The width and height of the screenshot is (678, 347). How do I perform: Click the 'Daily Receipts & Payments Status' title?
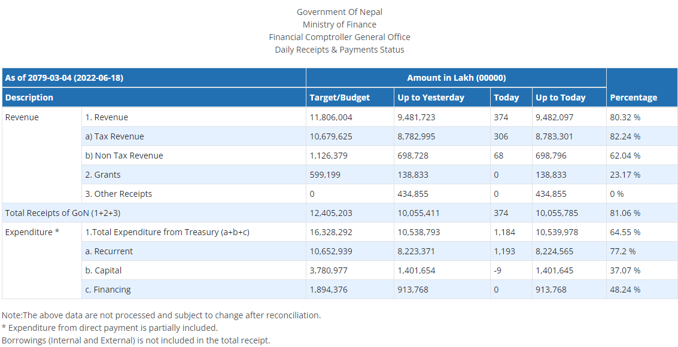[x=339, y=50]
